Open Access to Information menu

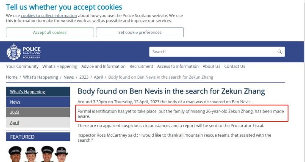tap(178, 66)
